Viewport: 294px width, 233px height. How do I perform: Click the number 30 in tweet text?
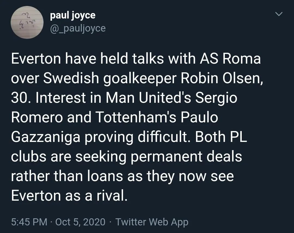click(19, 98)
